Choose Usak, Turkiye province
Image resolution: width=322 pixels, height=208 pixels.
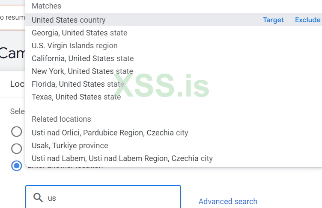[70, 146]
